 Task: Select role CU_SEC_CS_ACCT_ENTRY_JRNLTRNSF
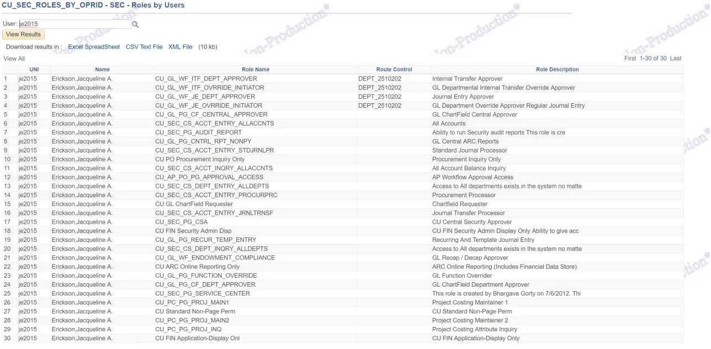pos(214,213)
